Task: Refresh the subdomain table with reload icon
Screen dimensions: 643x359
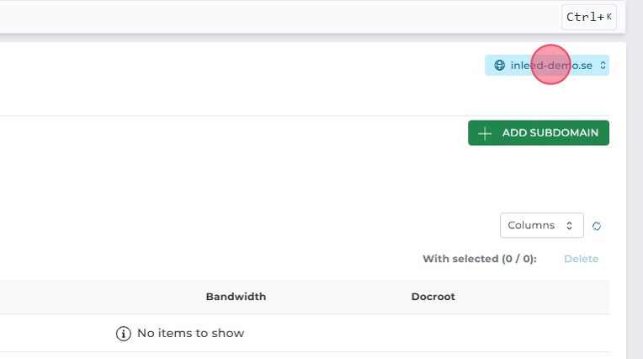Action: tap(597, 226)
